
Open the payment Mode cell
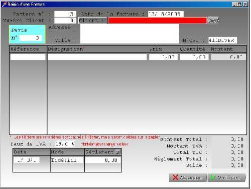pyautogui.click(x=67, y=160)
